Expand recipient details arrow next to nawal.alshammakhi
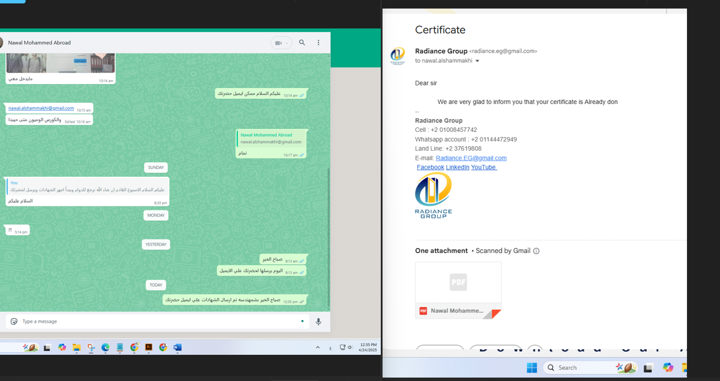720x381 pixels. 478,61
